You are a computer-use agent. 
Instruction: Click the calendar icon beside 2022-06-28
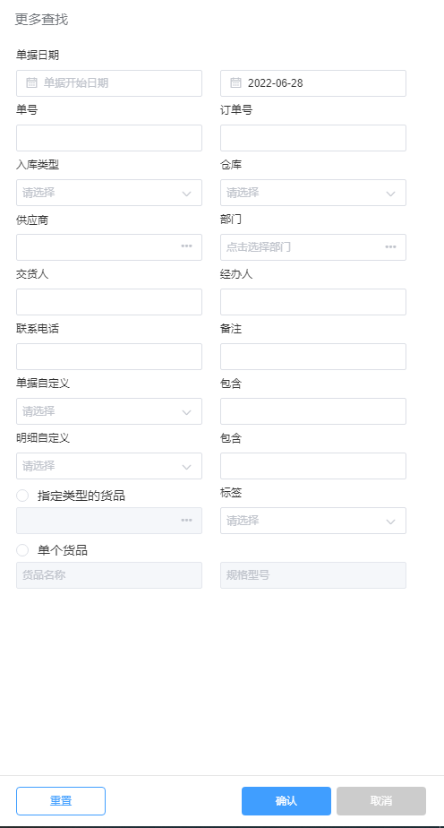point(235,83)
